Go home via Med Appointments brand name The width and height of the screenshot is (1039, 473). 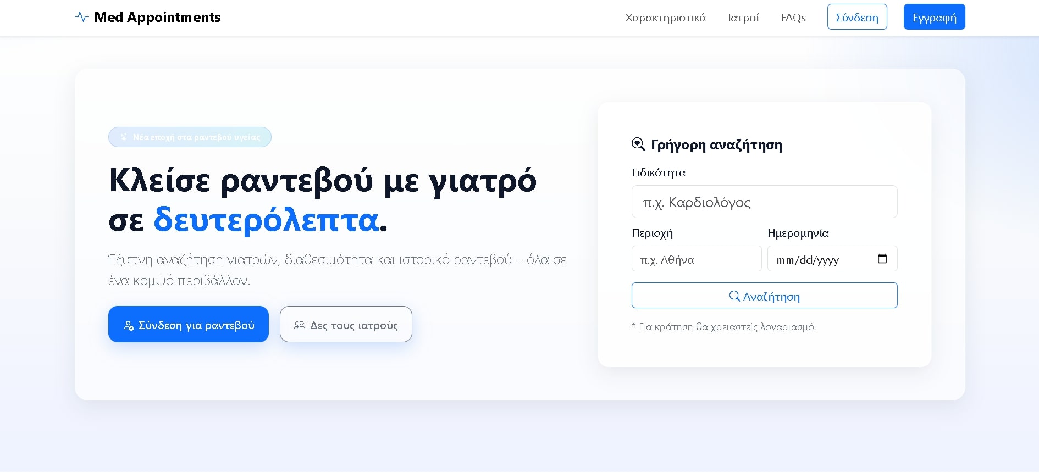point(157,17)
